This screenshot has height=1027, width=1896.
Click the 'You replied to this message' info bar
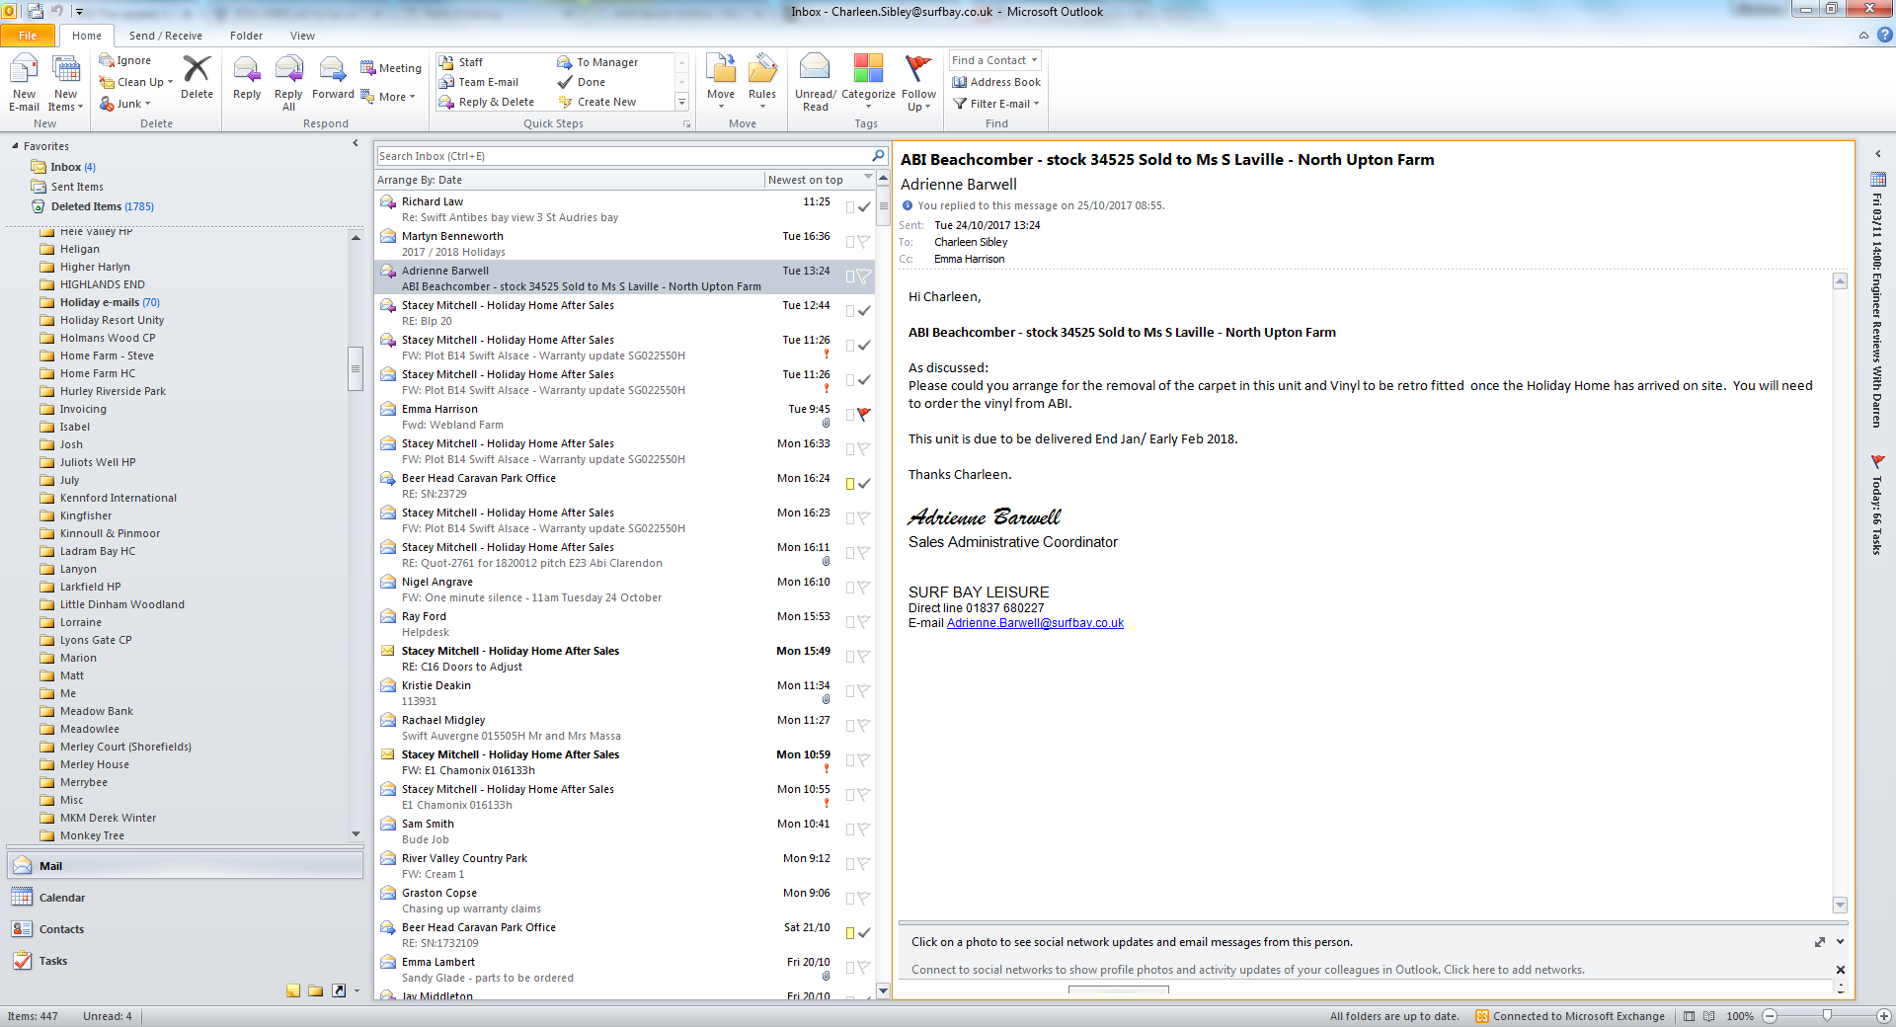coord(1033,205)
